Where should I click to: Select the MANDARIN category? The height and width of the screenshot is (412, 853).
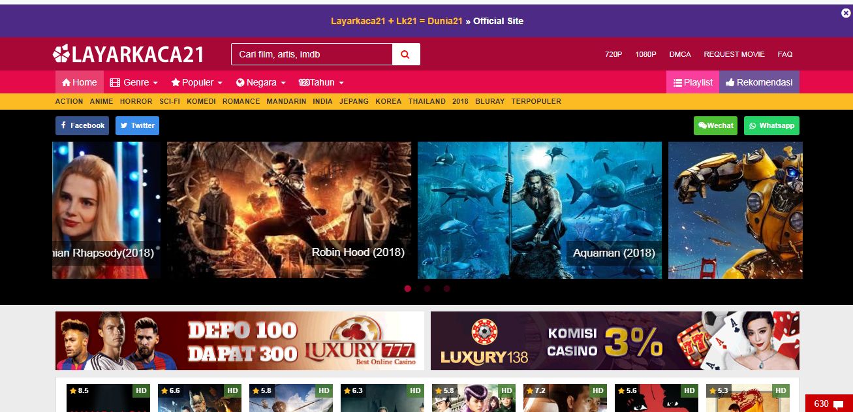287,101
